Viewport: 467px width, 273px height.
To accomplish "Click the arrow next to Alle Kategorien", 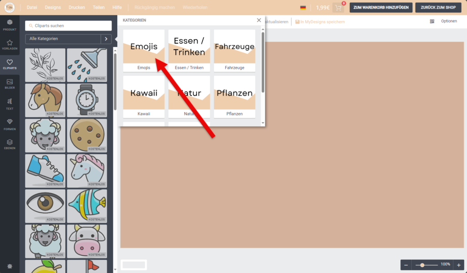I will click(x=106, y=39).
